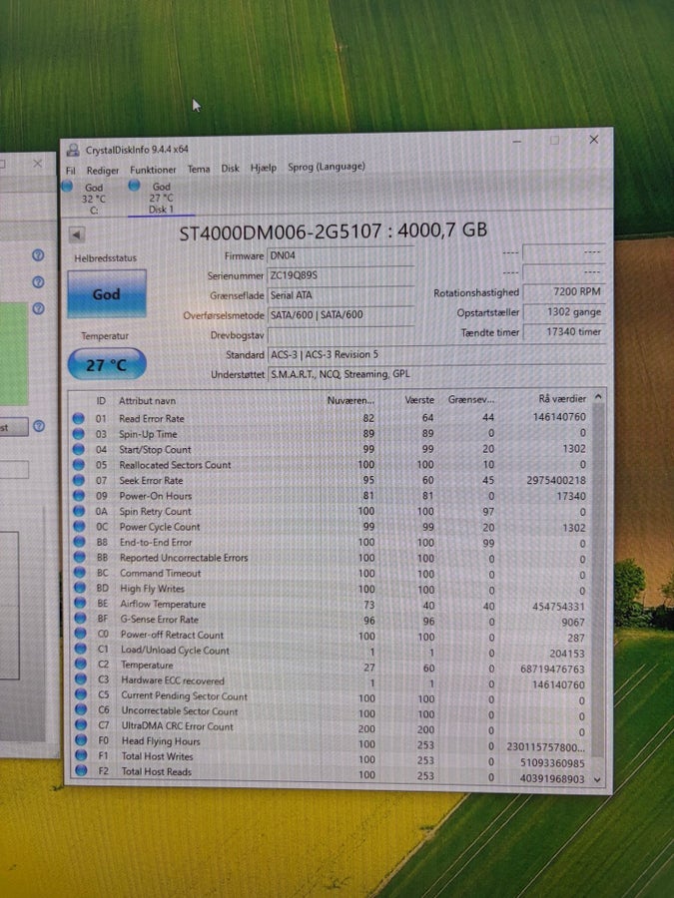This screenshot has height=898, width=674.
Task: Click the attribute list scrollbar thumb
Action: point(598,579)
